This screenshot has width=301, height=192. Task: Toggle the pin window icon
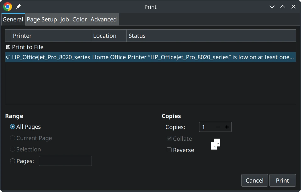tap(18, 7)
